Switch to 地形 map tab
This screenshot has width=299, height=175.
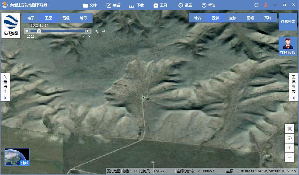84,18
